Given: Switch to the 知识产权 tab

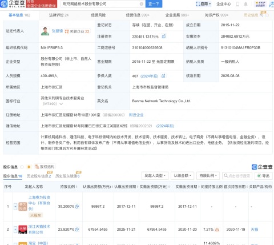Looking at the screenshot, I should 216,15.
